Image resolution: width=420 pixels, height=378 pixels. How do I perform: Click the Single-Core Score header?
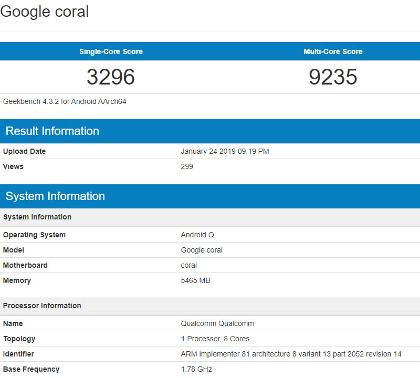111,51
